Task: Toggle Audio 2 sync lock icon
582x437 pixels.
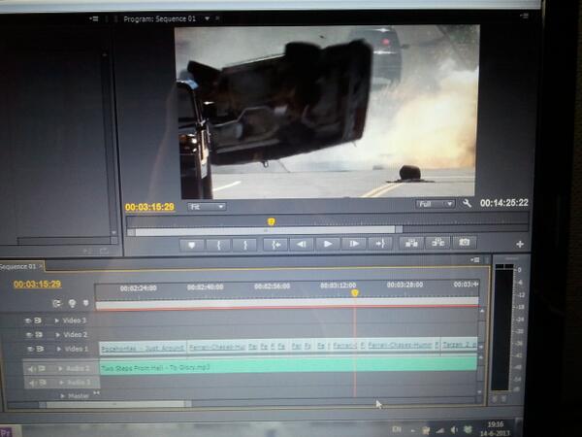Action: coord(42,369)
